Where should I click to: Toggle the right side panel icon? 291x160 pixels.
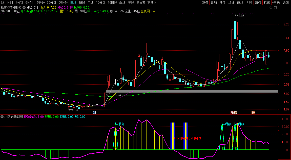point(276,8)
